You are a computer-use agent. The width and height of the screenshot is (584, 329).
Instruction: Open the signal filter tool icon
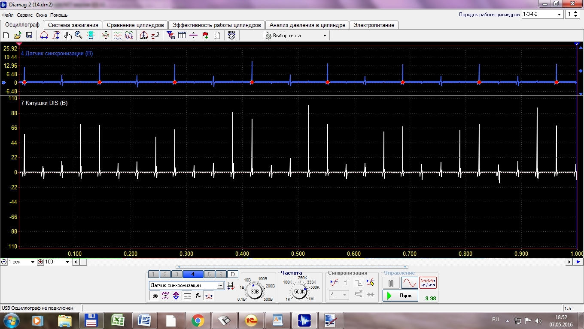point(170,36)
